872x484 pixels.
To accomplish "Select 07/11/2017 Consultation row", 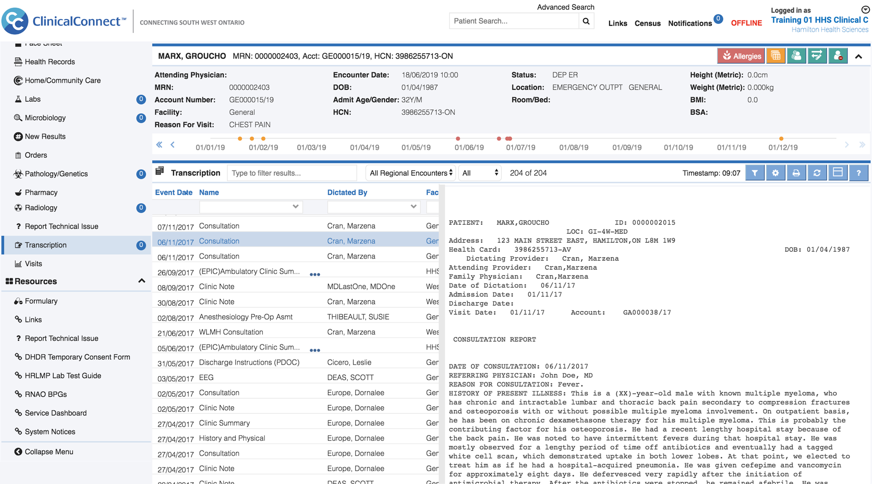I will point(295,226).
